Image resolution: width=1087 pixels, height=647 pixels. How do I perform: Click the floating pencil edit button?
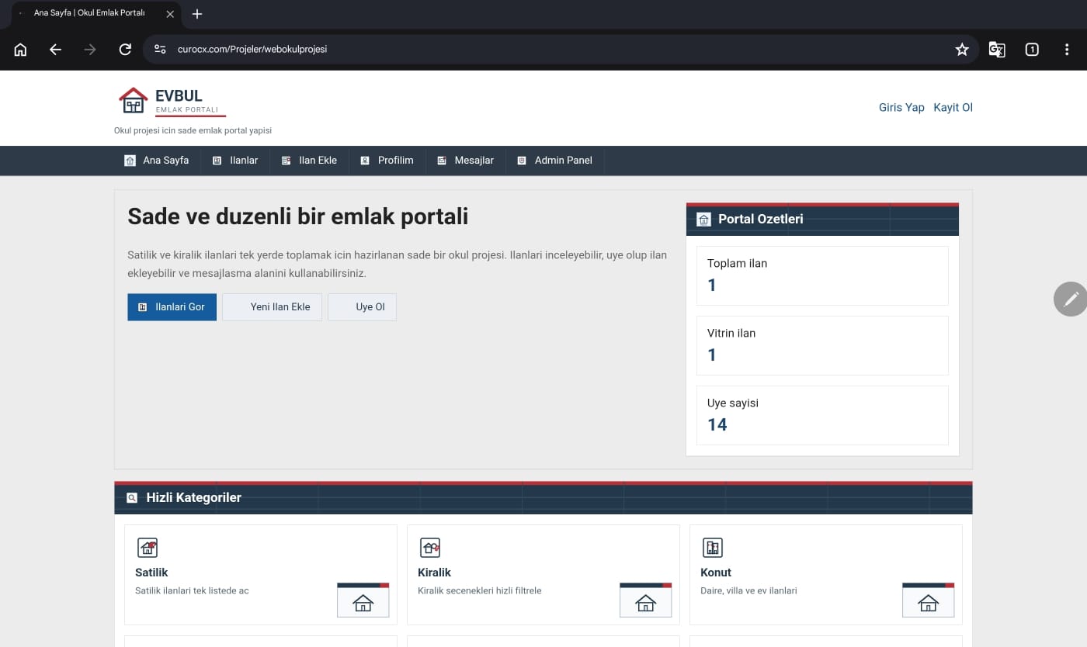(x=1071, y=299)
